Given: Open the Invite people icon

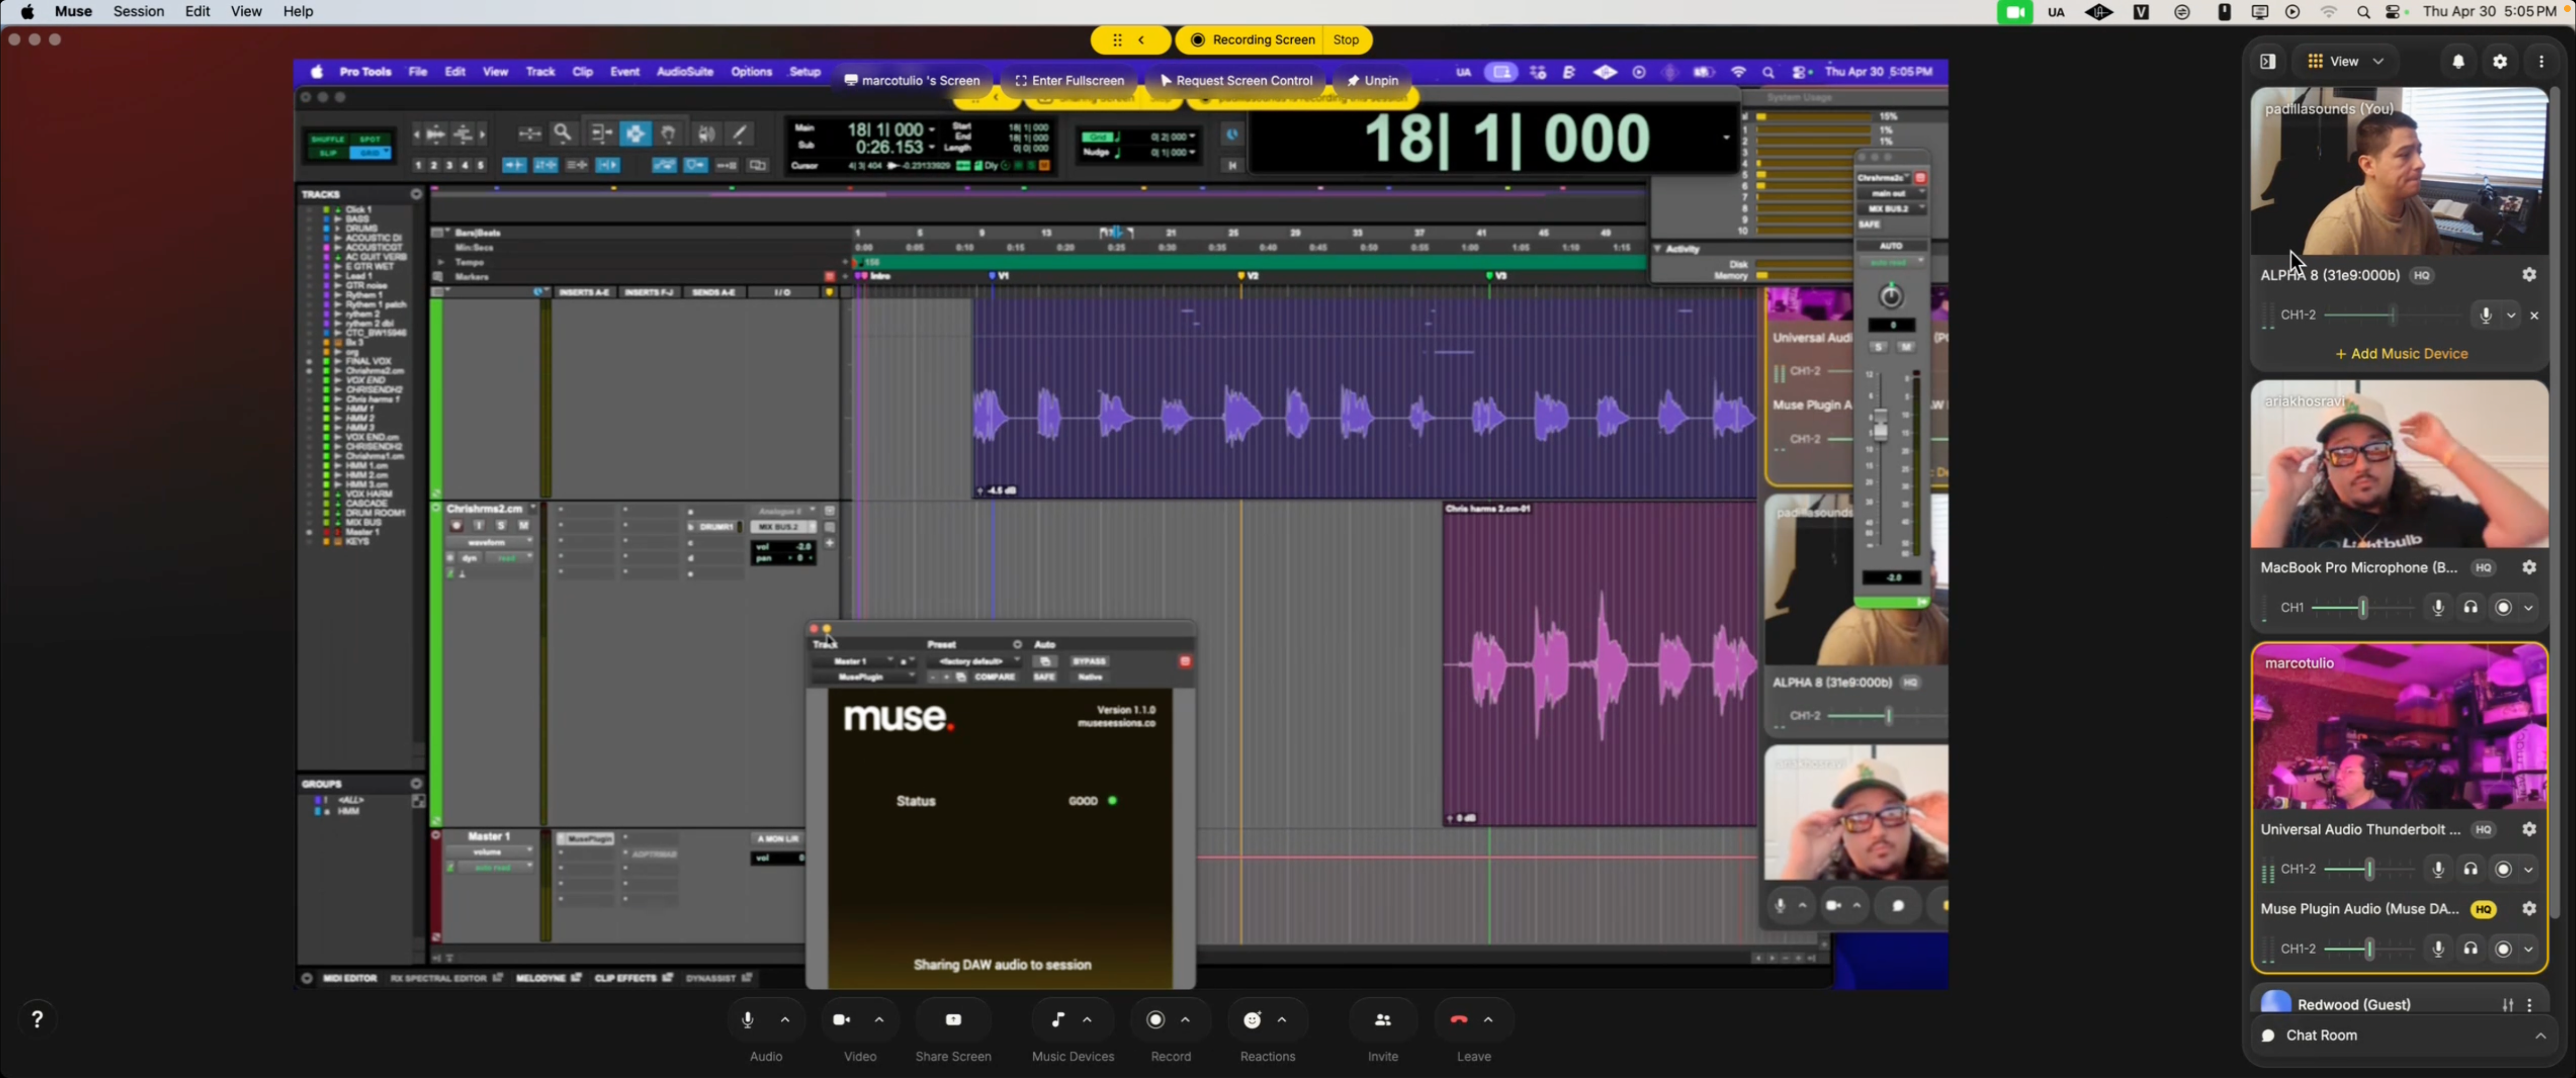Looking at the screenshot, I should pos(1383,1019).
